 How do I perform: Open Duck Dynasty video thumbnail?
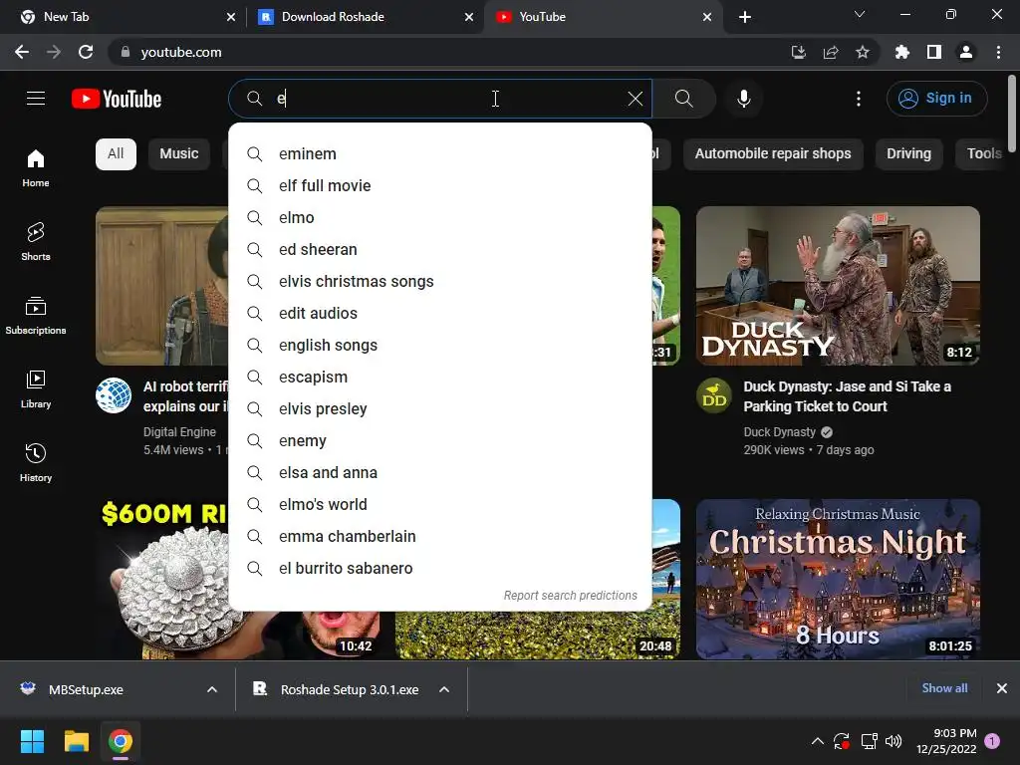pos(838,286)
